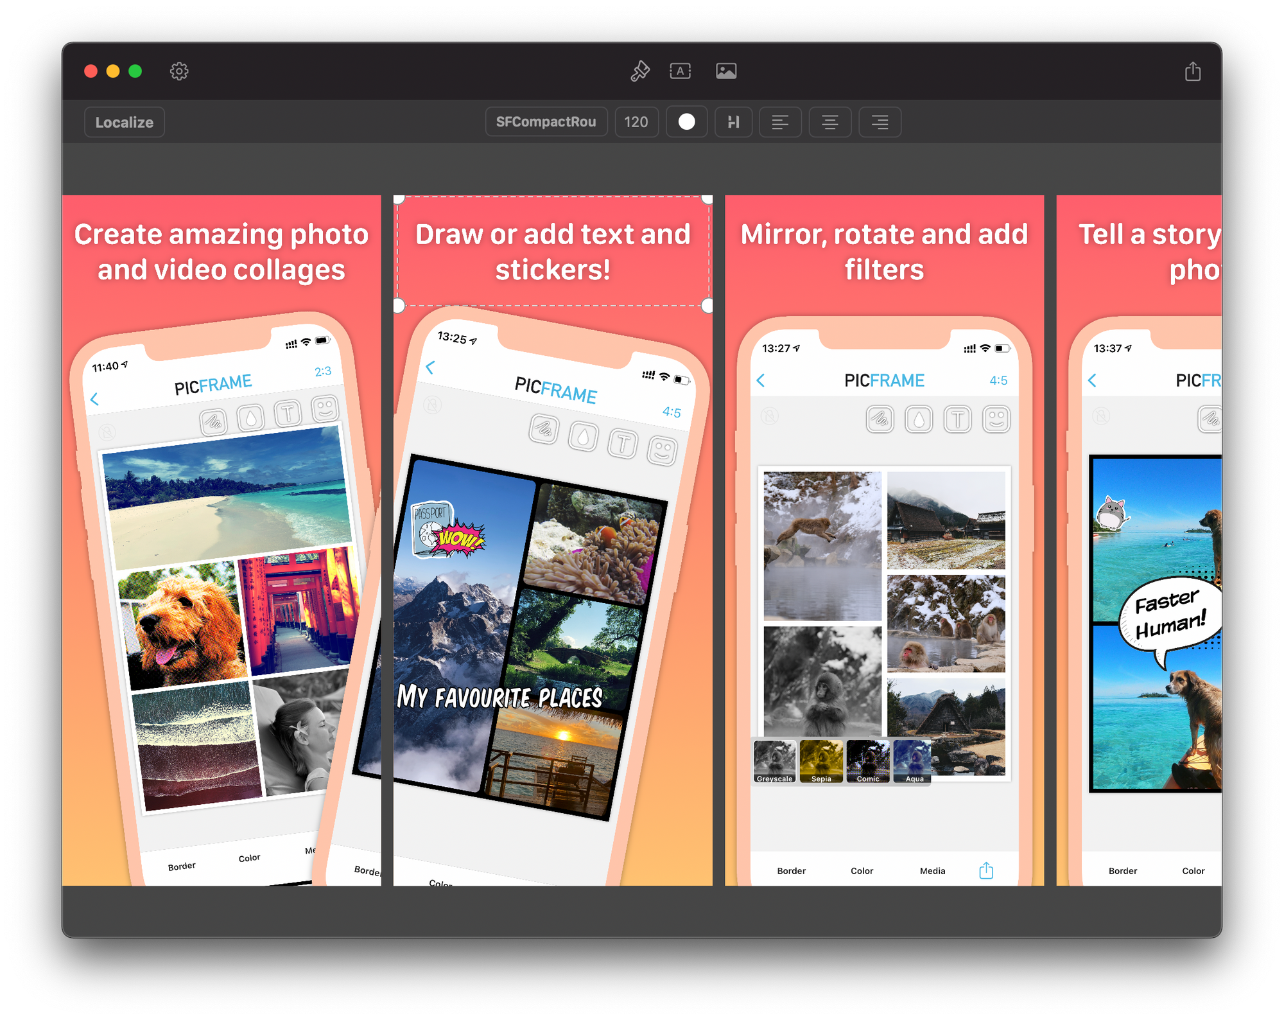Align text to the left
Screen dimensions: 1284x1020
point(780,122)
